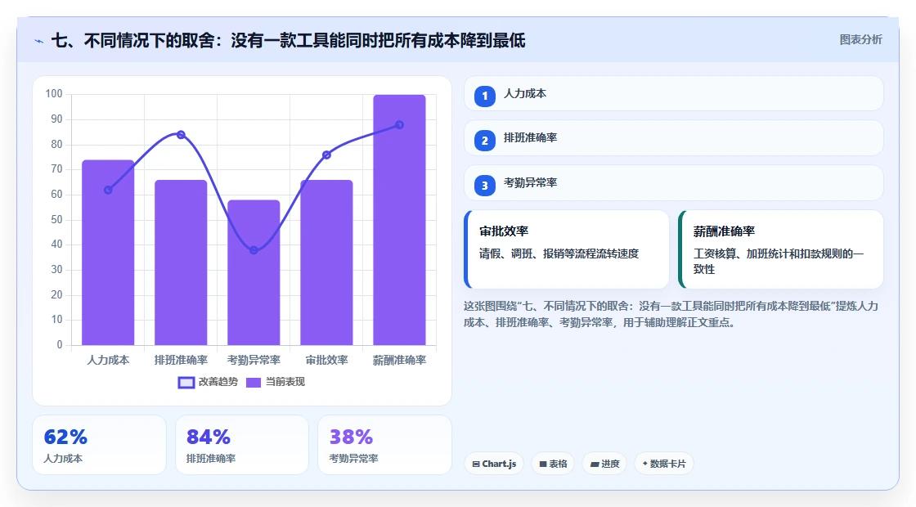This screenshot has width=916, height=507.
Task: Open the 考勤异常率 list item
Action: click(x=674, y=183)
